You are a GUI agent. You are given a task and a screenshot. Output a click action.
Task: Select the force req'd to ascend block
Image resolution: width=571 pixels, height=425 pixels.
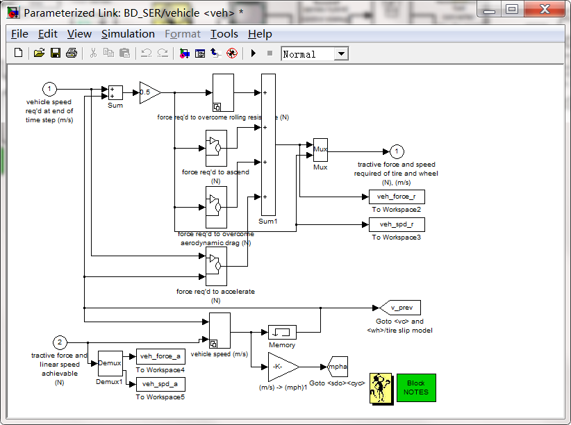pyautogui.click(x=216, y=148)
